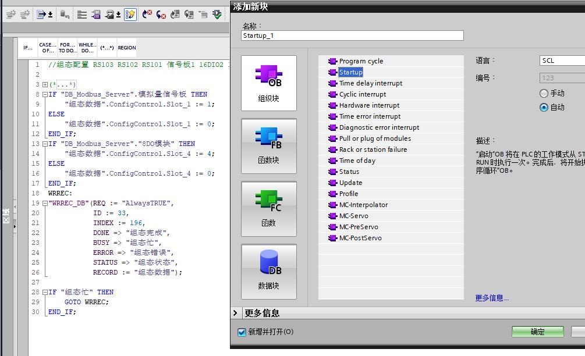Toggle the highlighted favorites star icon
The height and width of the screenshot is (356, 585).
130,15
